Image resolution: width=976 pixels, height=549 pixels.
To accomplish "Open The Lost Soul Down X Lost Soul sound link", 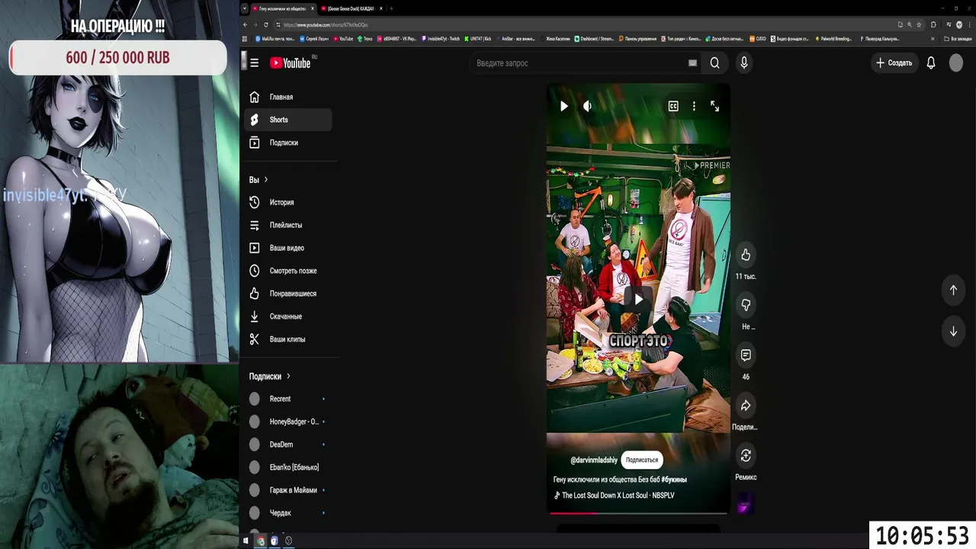I will coord(618,496).
